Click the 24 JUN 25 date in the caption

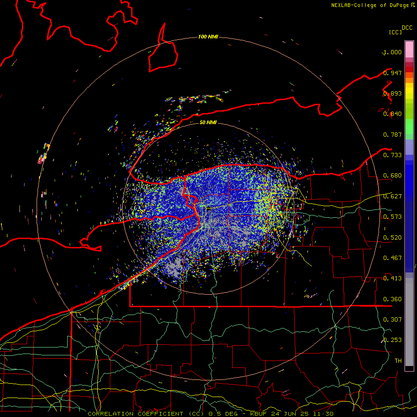click(x=290, y=414)
